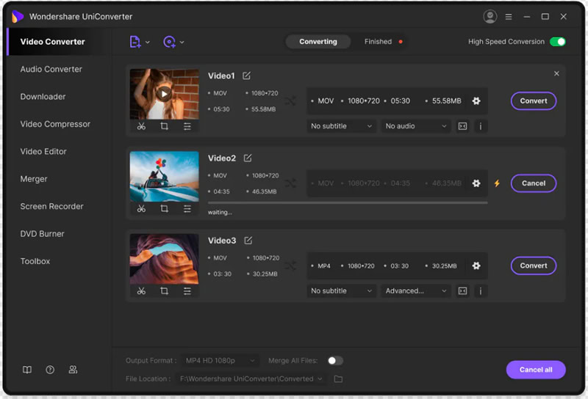Select Merger in sidebar
Screen dimensions: 588x399
coord(34,179)
